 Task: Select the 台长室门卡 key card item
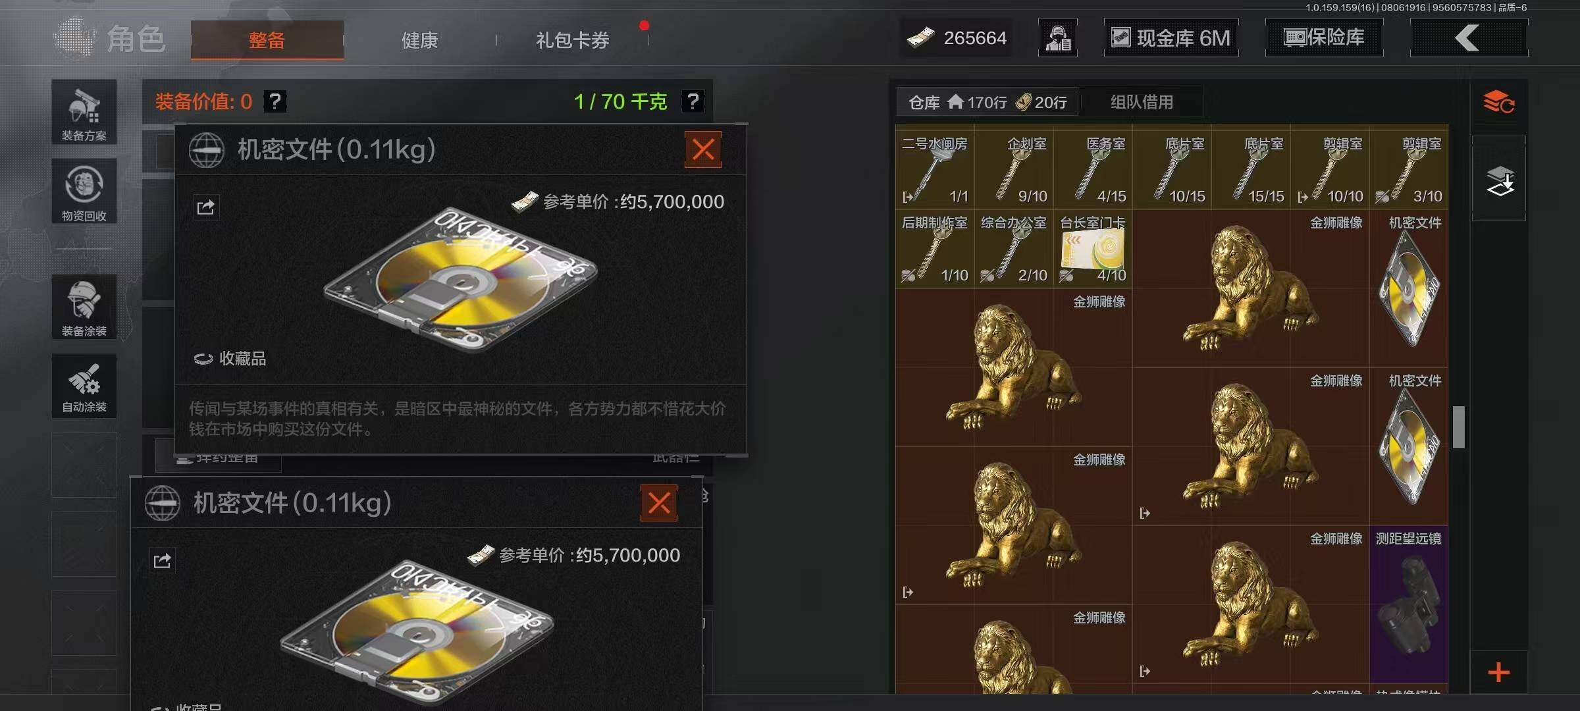1093,249
